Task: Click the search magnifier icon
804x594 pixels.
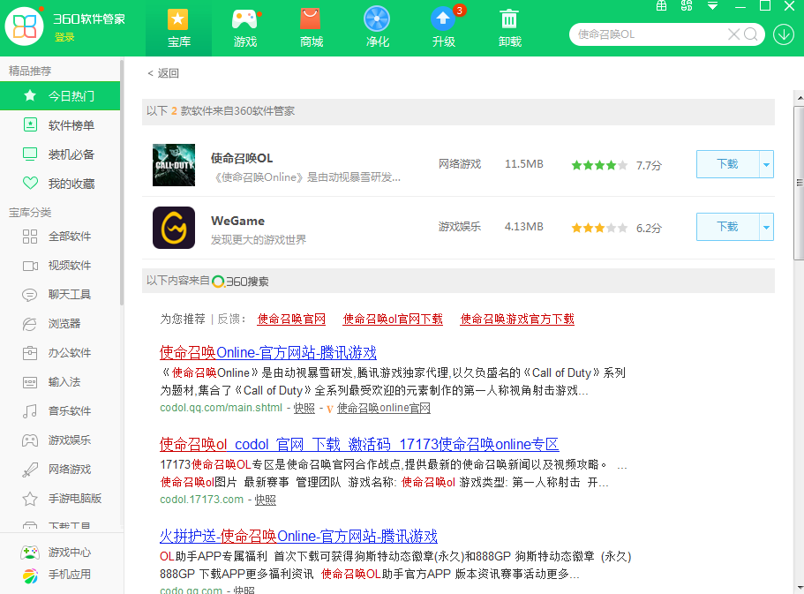Action: (751, 34)
